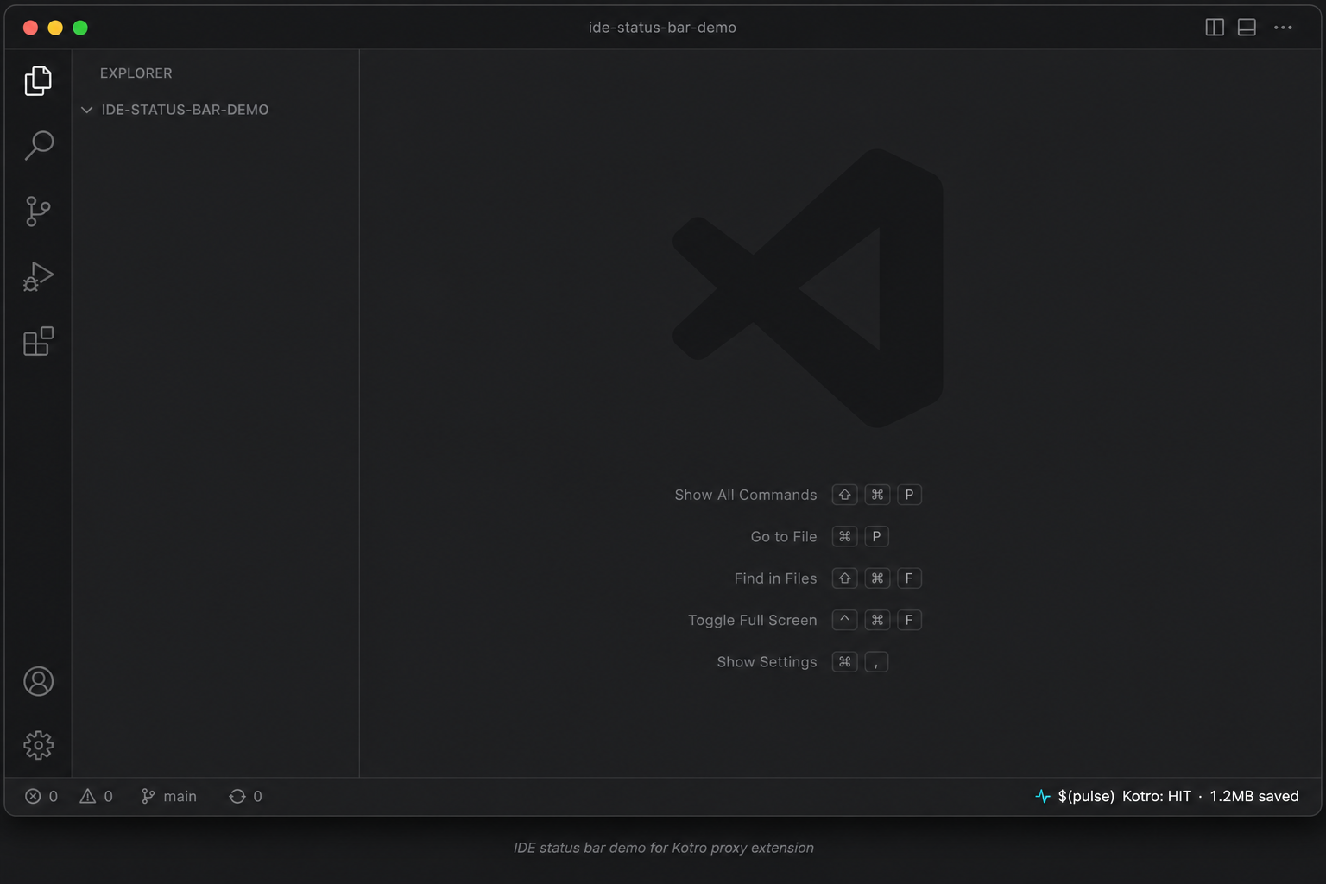Open the Accounts icon
The image size is (1326, 884).
(x=38, y=681)
